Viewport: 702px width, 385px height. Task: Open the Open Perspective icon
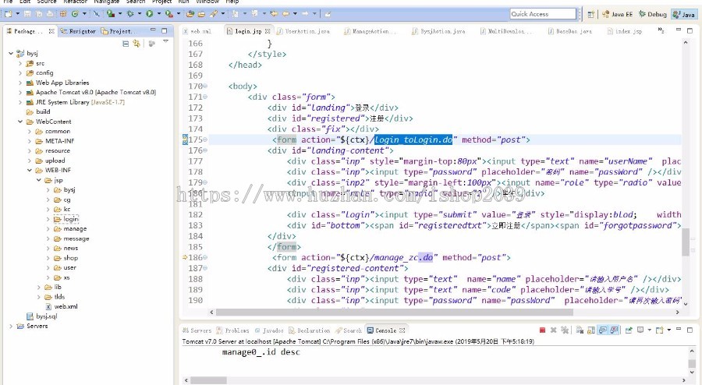pos(590,14)
